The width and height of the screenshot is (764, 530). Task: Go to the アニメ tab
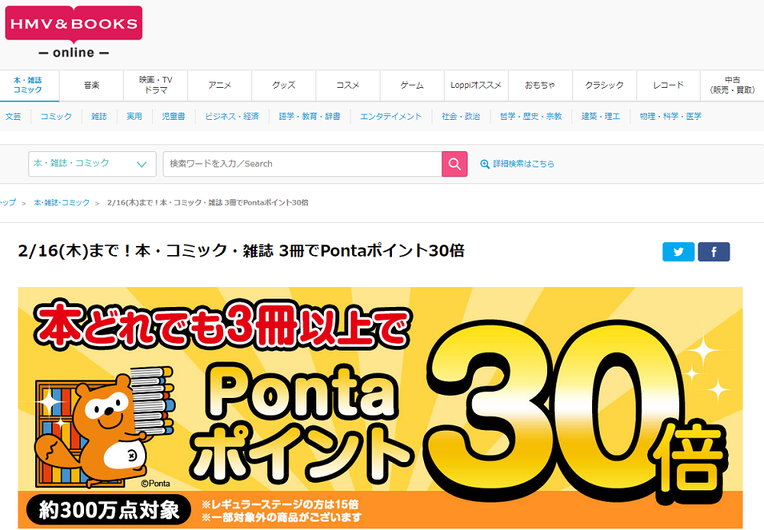[x=220, y=86]
